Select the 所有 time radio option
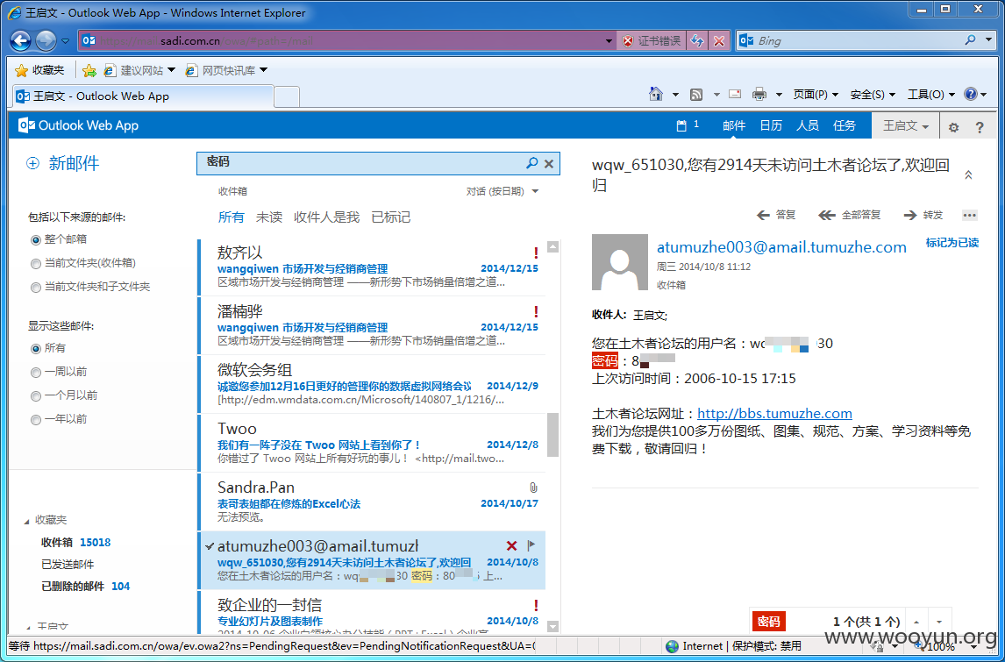The width and height of the screenshot is (1005, 662). click(36, 349)
